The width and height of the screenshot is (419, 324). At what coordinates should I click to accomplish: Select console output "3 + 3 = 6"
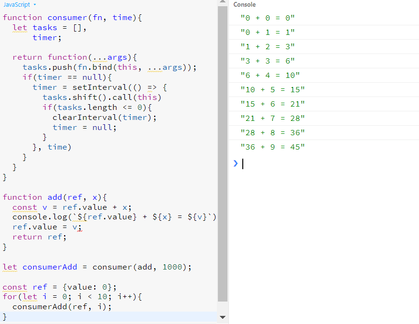click(268, 61)
